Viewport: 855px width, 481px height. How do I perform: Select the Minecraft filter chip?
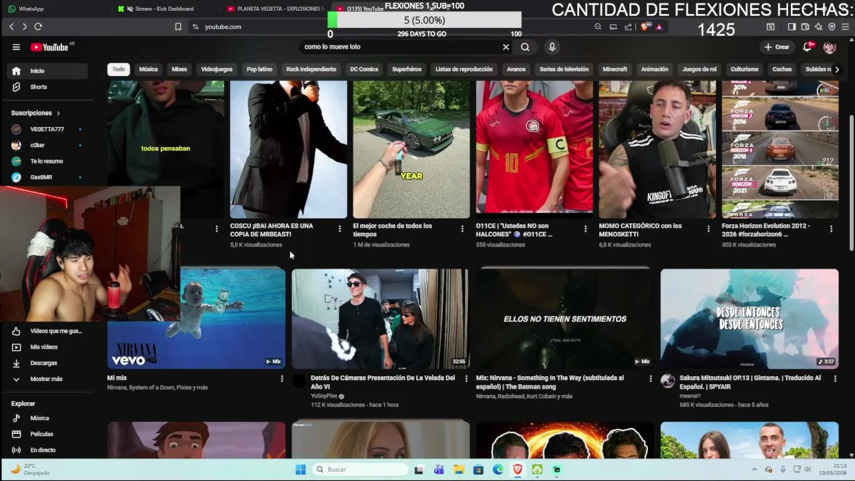[615, 69]
